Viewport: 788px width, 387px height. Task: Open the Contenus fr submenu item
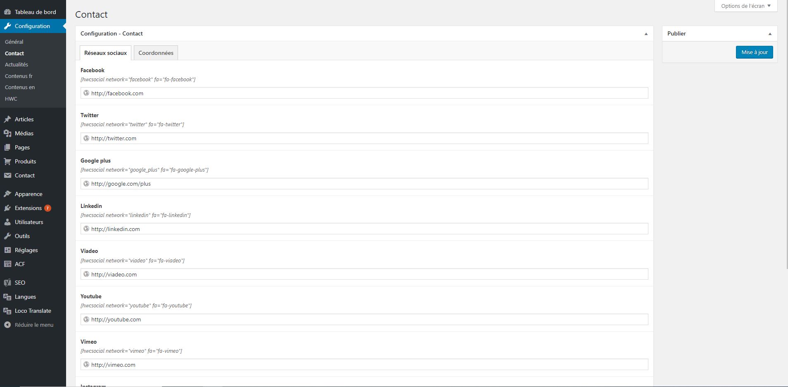tap(19, 76)
